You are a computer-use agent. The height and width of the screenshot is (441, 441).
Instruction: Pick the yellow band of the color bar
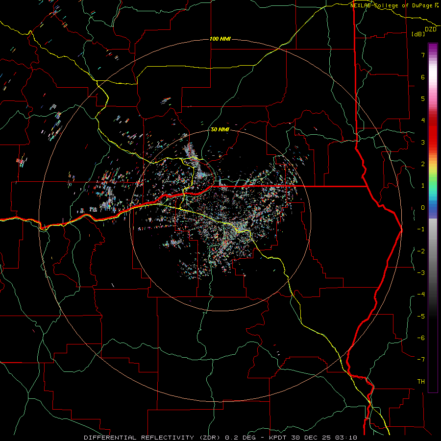click(433, 169)
